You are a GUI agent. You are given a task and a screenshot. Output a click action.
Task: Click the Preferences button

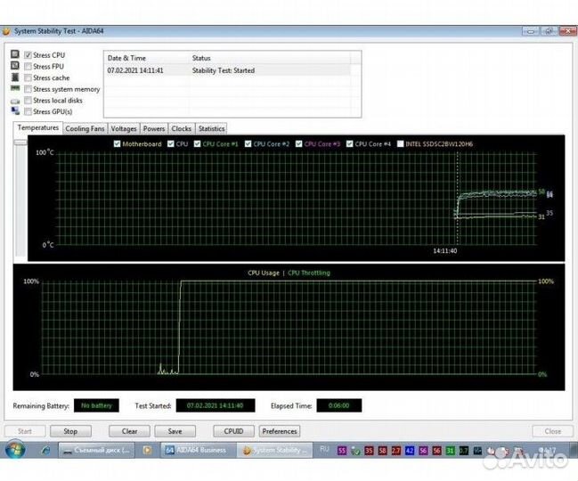pos(279,431)
